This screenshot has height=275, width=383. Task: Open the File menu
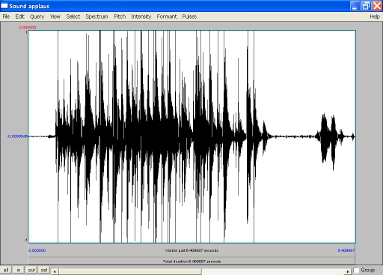(6, 16)
